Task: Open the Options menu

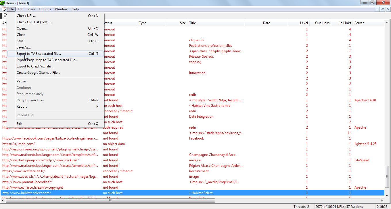Action: [x=45, y=9]
